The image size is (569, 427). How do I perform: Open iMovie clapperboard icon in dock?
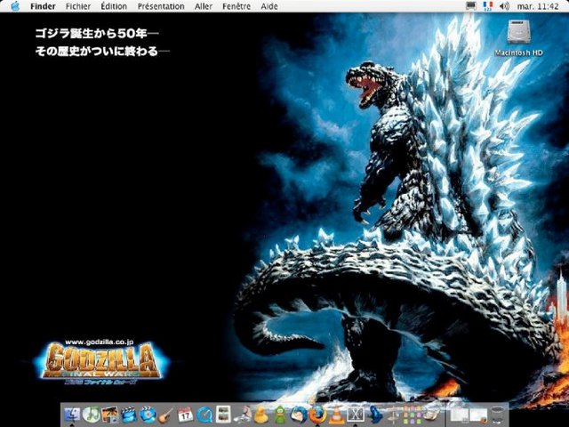tap(129, 414)
